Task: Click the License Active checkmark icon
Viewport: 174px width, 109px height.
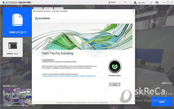Action: pyautogui.click(x=115, y=66)
